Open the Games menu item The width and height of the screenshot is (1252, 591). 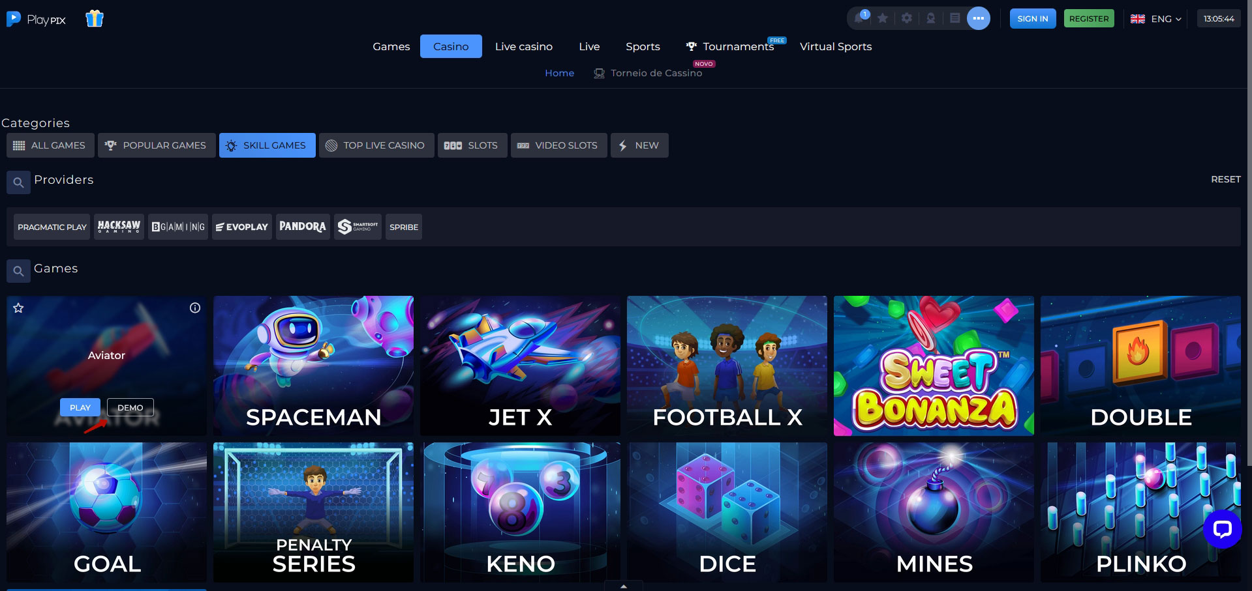(391, 46)
